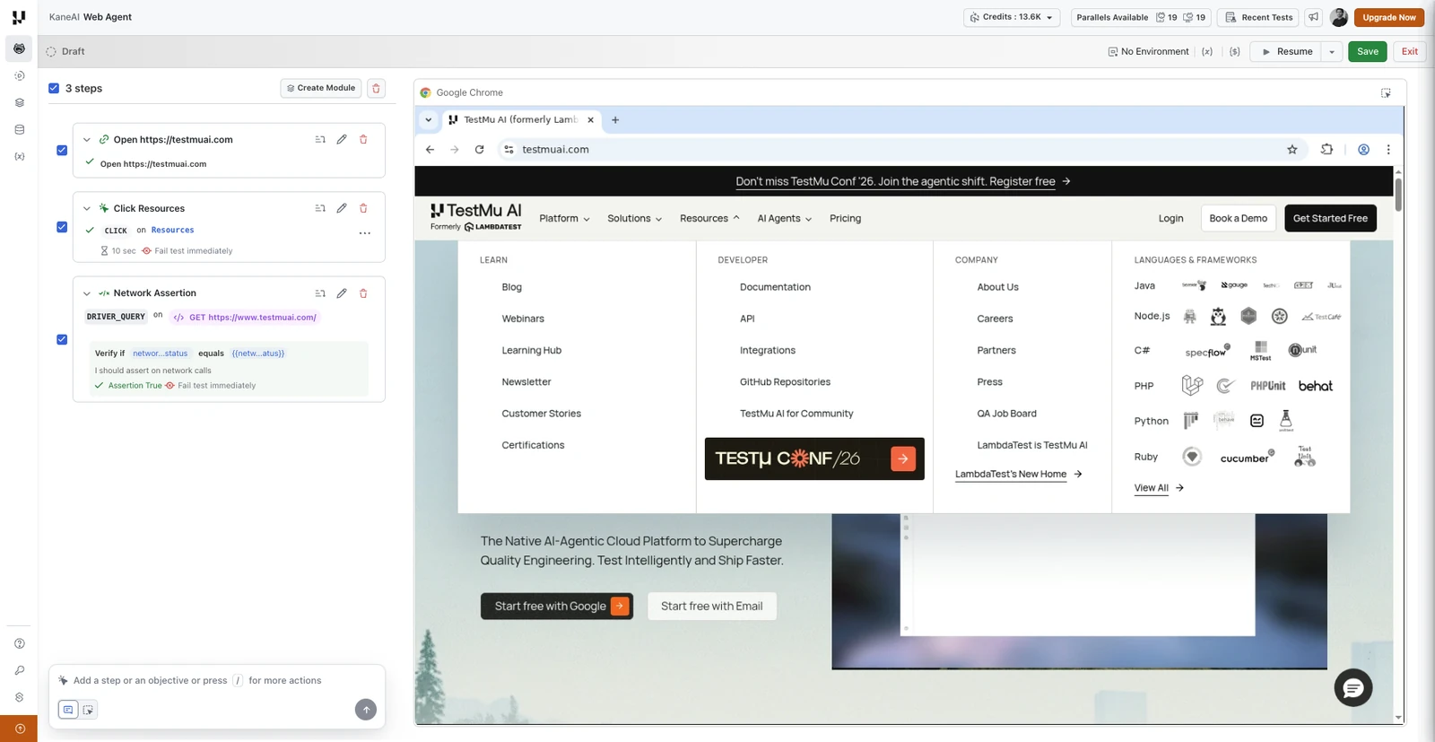The image size is (1435, 742).
Task: Reload the testmuai.com page
Action: point(480,150)
